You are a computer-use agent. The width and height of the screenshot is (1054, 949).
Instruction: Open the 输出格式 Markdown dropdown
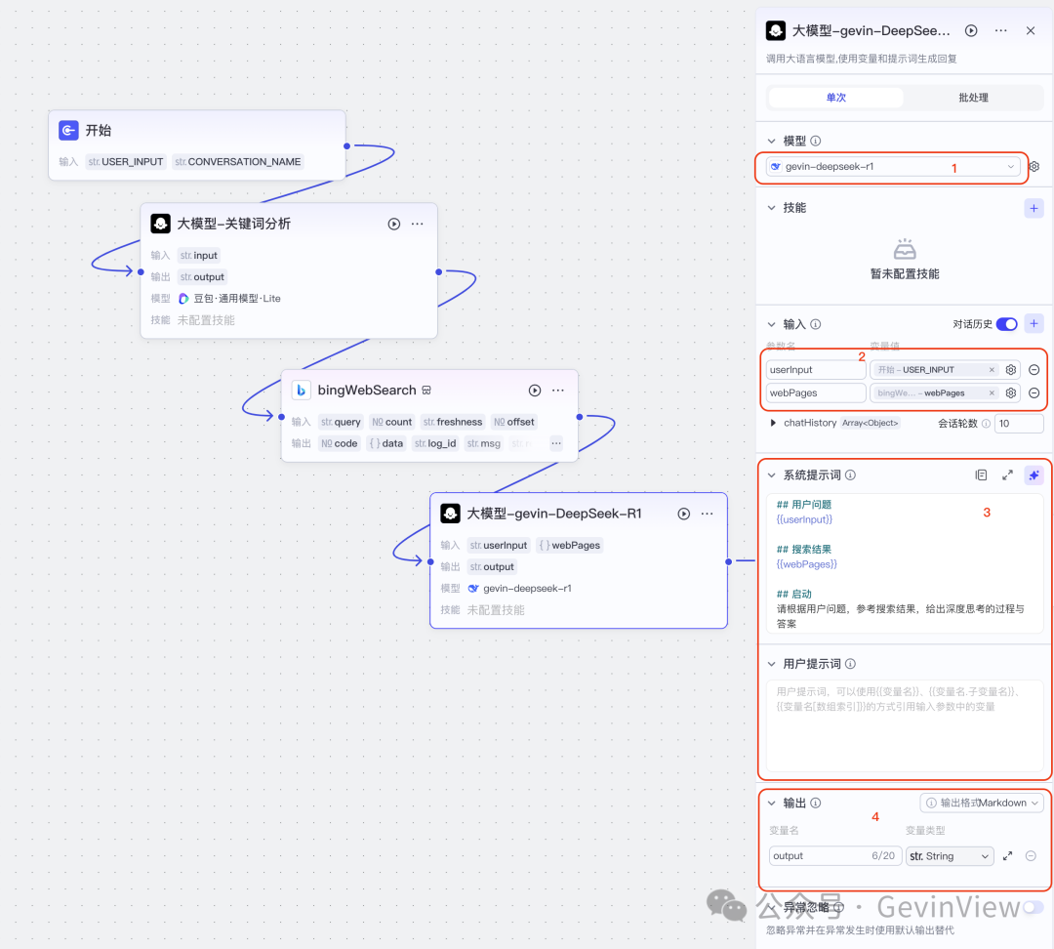click(x=982, y=803)
